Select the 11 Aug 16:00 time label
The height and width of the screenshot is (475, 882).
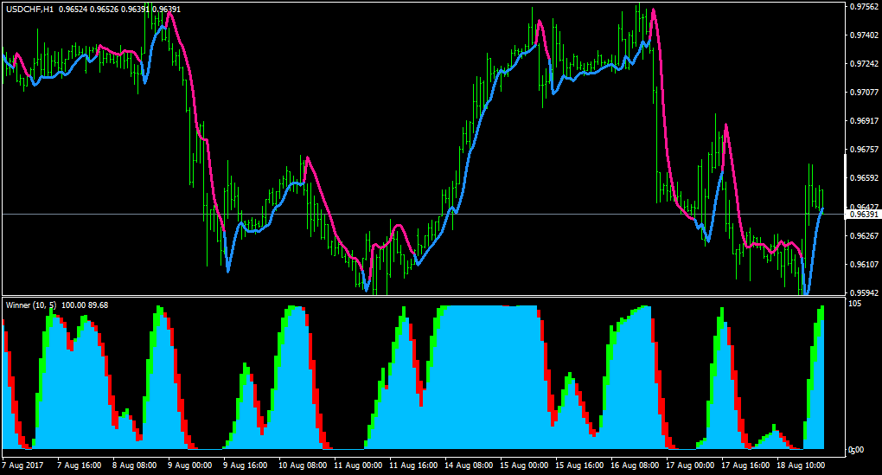click(412, 465)
